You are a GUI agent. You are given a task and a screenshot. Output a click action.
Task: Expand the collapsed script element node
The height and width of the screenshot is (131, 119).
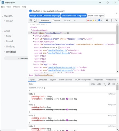[33, 42]
